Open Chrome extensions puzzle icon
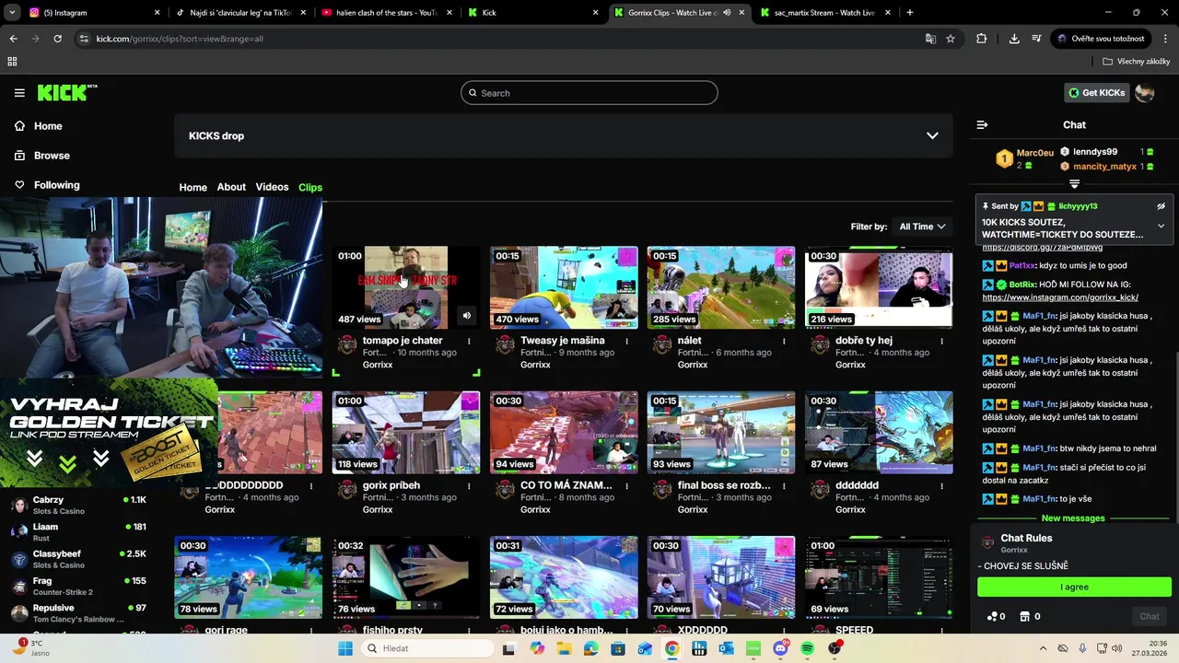This screenshot has height=663, width=1179. click(981, 39)
